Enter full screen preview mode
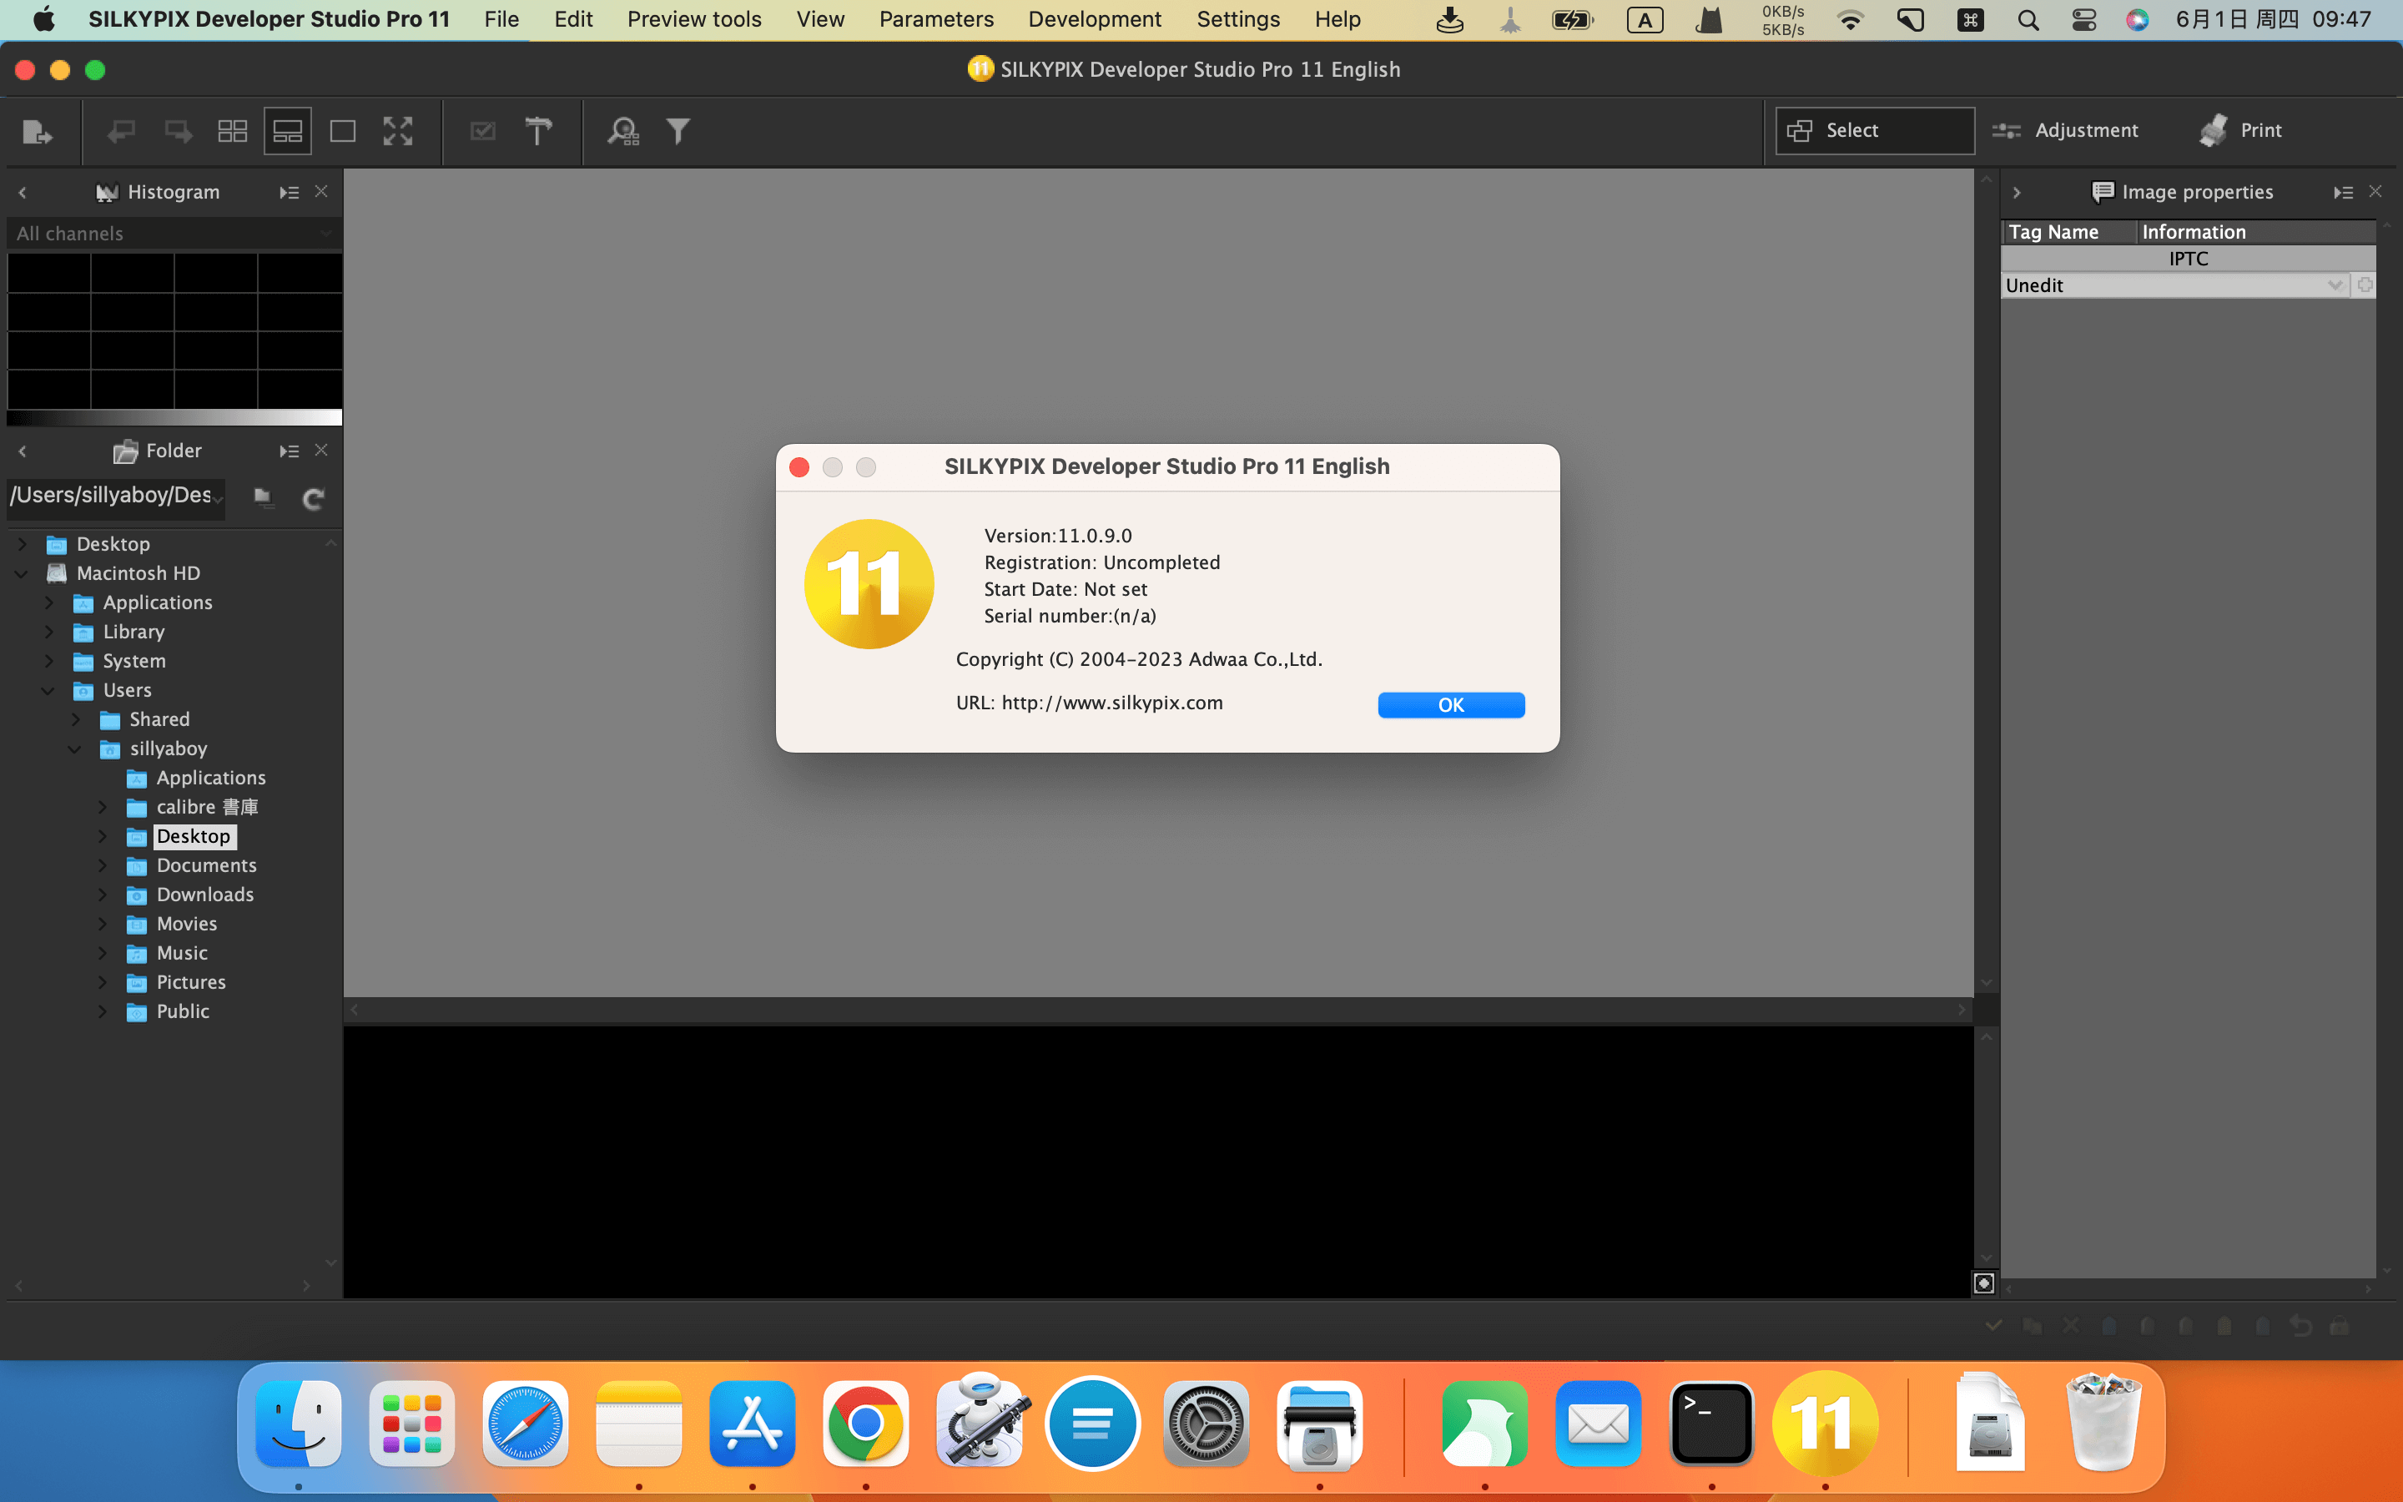 397,131
